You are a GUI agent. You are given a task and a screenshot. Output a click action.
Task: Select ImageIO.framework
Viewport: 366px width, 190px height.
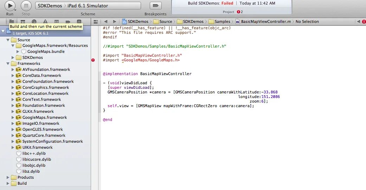click(x=41, y=123)
